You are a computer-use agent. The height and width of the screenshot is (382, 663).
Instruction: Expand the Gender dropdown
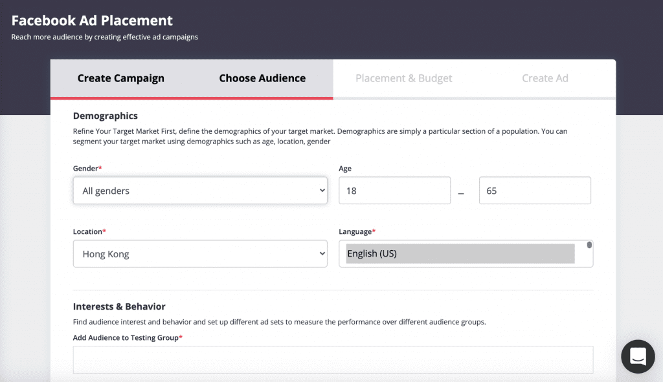click(200, 191)
